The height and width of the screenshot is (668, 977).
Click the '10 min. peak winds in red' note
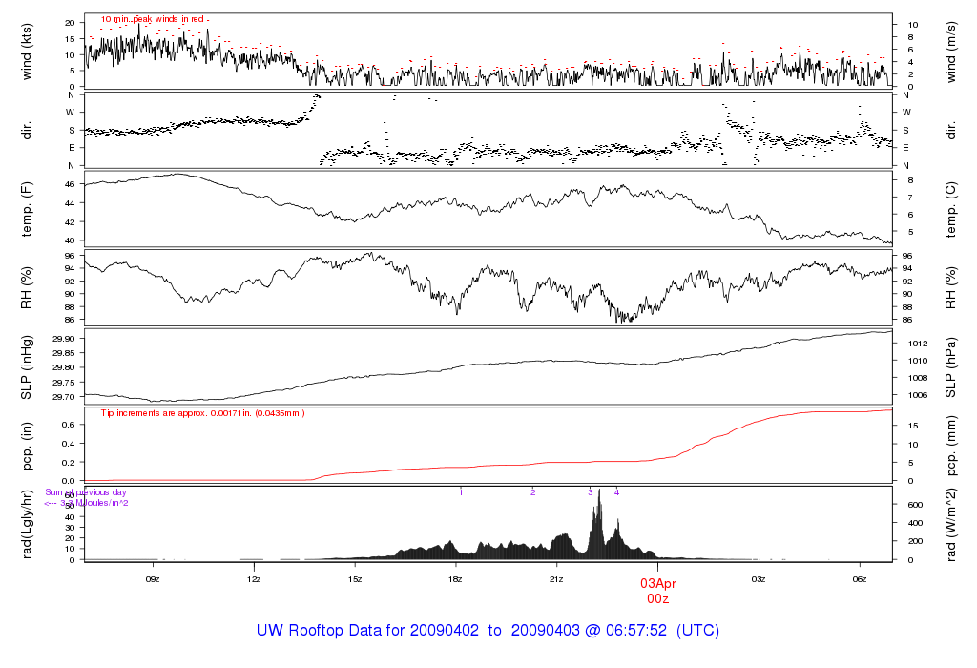pos(154,19)
